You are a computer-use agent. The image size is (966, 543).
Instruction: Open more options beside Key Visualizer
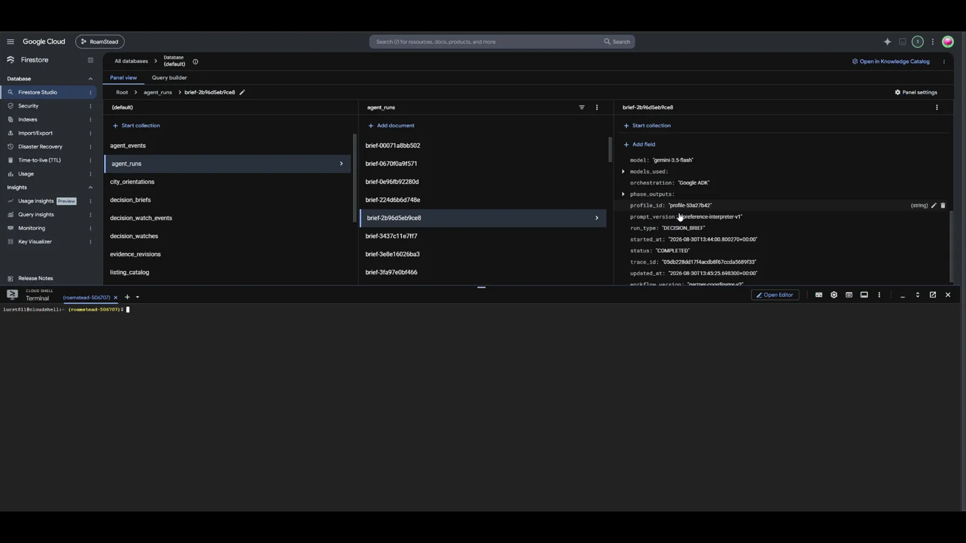[x=91, y=242]
